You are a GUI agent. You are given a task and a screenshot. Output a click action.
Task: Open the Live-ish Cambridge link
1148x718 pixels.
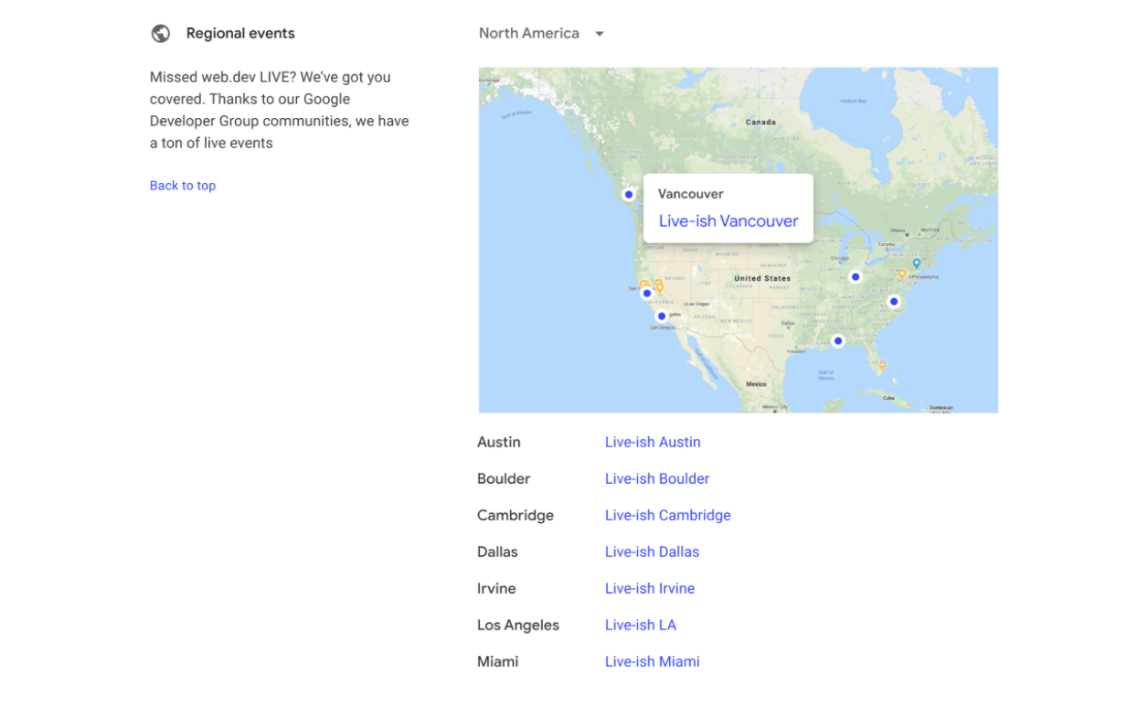(x=667, y=515)
